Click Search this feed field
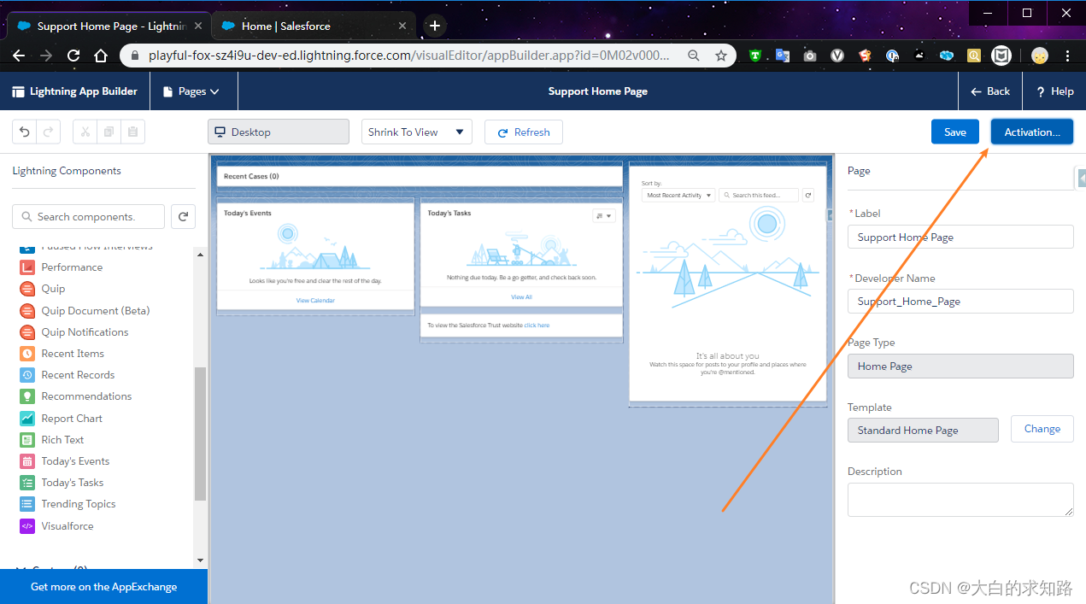Viewport: 1086px width, 604px height. point(759,195)
